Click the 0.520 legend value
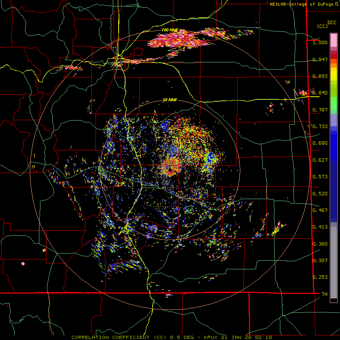Viewport: 340px width, 340px height. (320, 194)
